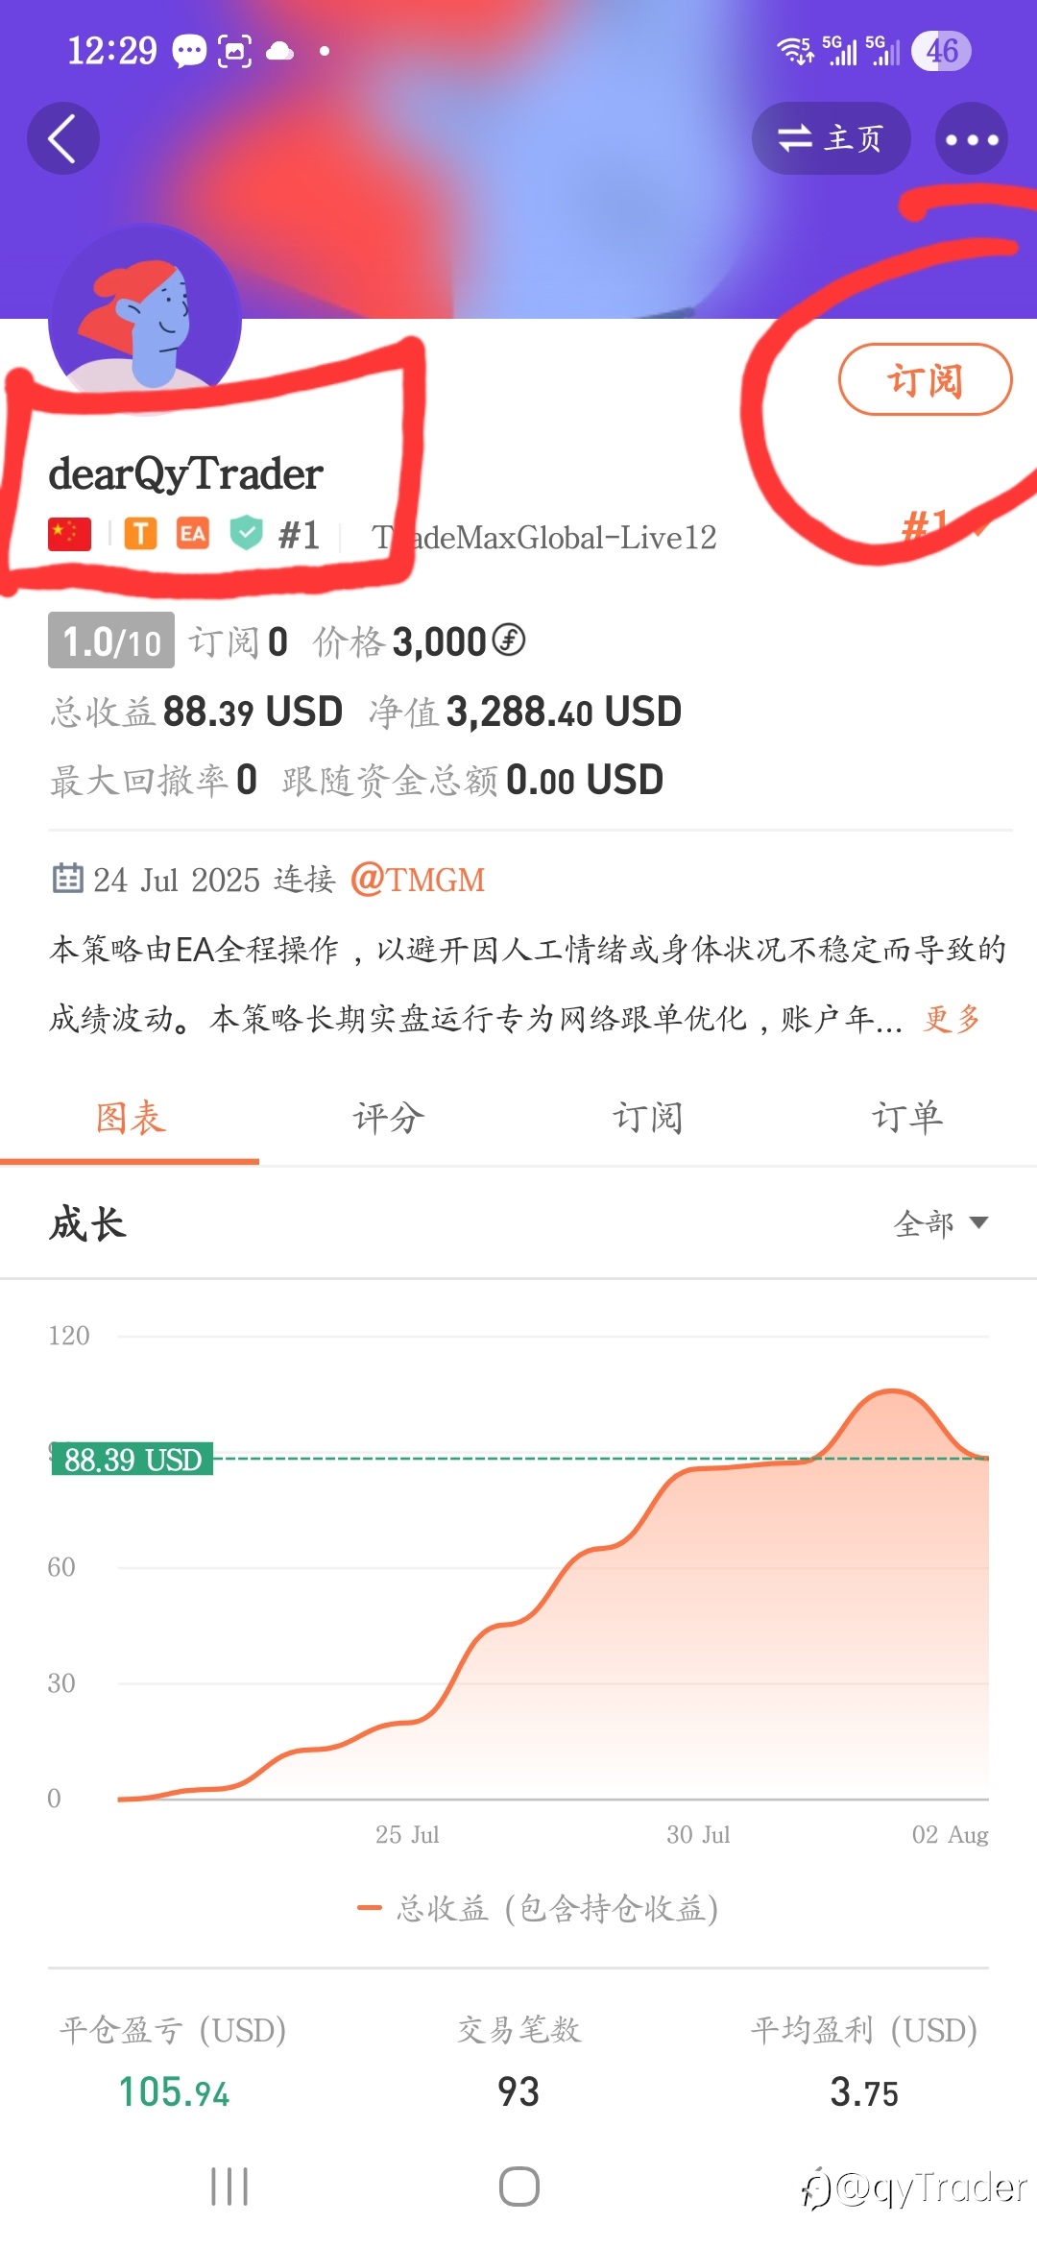
Task: Tap the EA badge icon
Action: [193, 534]
